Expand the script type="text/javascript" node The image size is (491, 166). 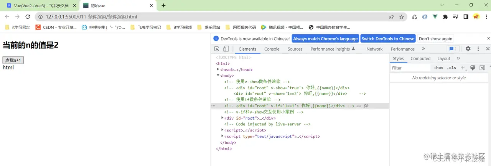222,136
